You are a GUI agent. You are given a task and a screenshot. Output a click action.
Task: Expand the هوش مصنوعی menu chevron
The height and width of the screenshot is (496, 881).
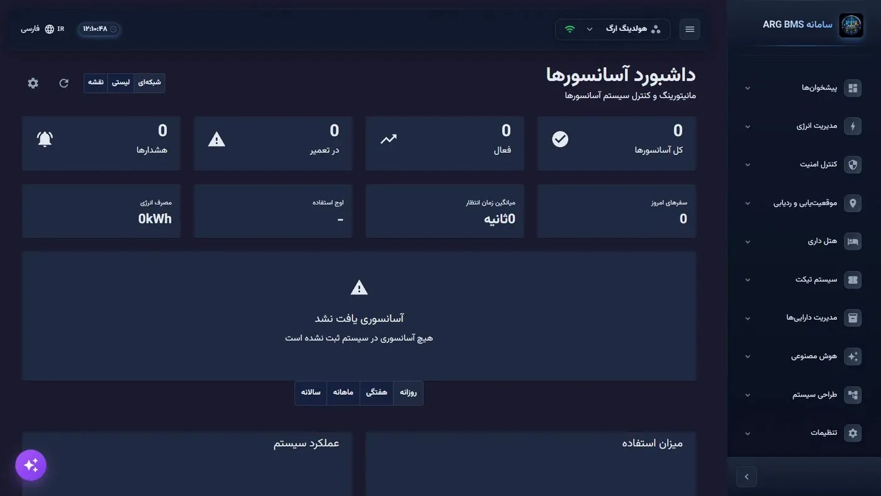point(748,356)
